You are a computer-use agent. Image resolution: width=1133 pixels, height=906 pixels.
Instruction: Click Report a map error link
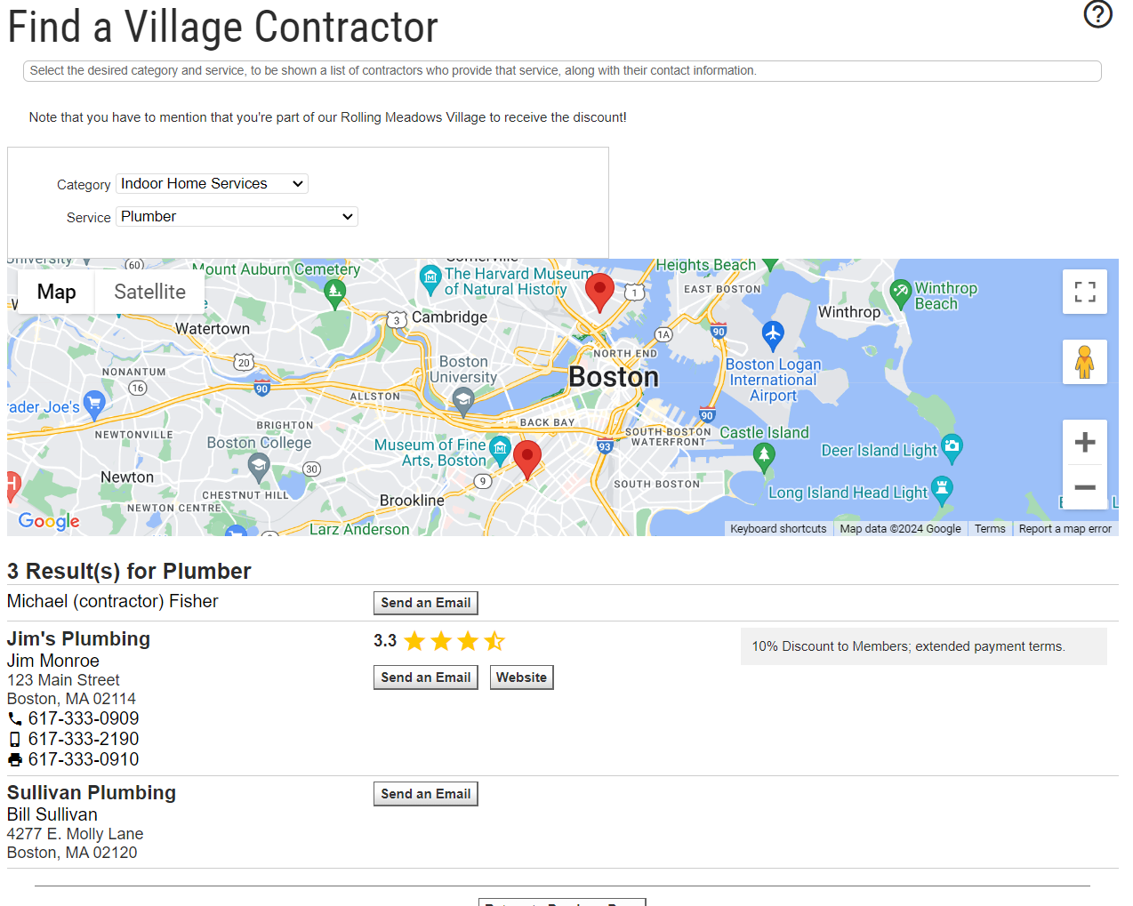point(1065,529)
